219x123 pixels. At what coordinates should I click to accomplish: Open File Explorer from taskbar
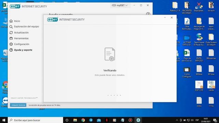click(75, 120)
